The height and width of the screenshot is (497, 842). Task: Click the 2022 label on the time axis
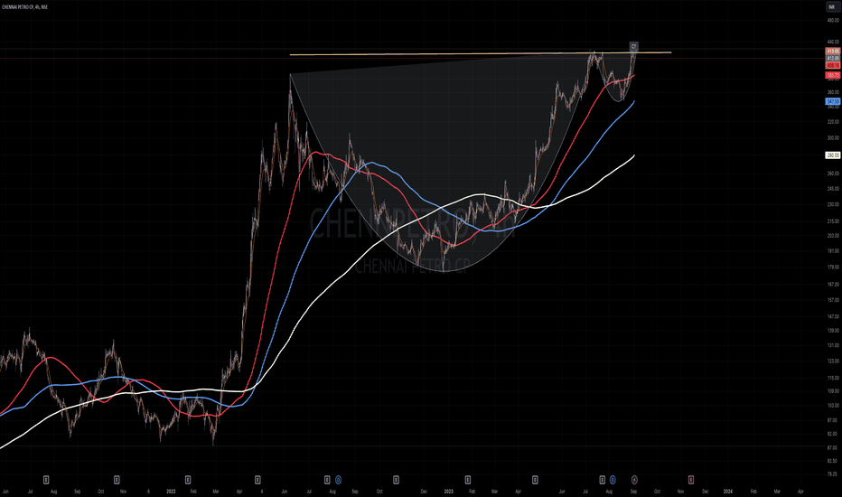point(172,491)
